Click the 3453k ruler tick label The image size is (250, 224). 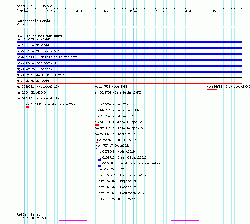(215, 11)
